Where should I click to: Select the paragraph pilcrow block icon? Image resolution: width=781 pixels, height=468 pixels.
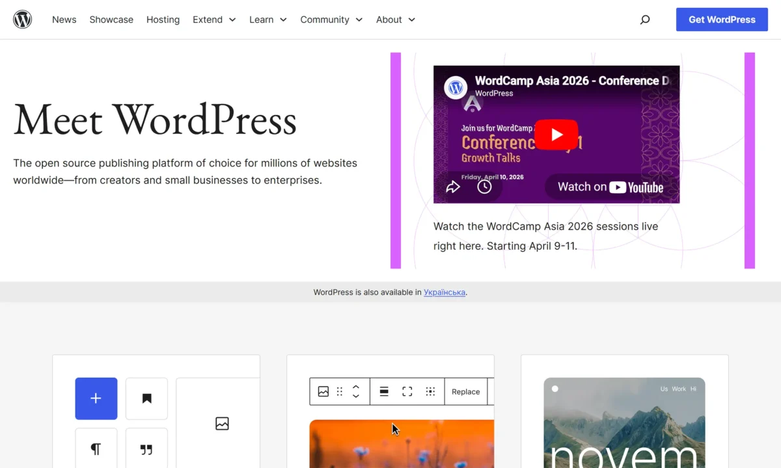click(x=96, y=448)
